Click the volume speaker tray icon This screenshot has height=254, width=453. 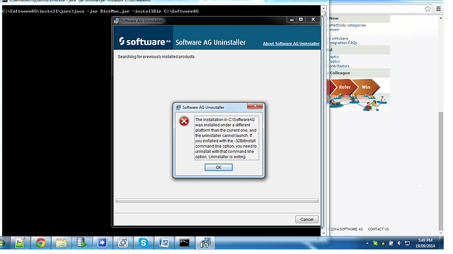399,243
